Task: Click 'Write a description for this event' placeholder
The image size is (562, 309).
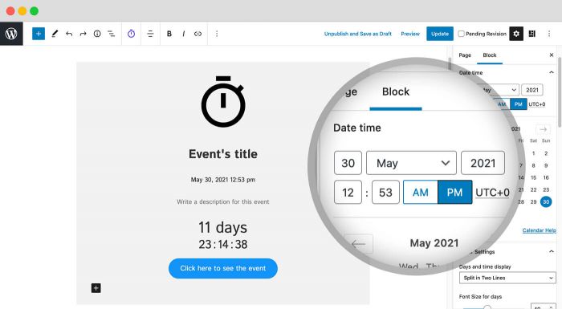Action: click(x=223, y=201)
